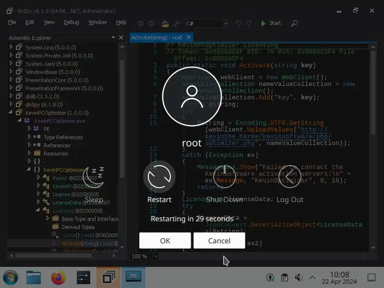384x288 pixels.
Task: Choose the Log Out icon
Action: (x=290, y=176)
